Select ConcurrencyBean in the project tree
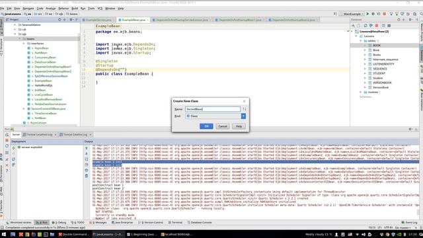The height and width of the screenshot is (238, 423). 45,58
